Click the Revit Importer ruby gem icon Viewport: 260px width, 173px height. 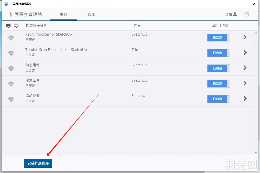tap(11, 38)
